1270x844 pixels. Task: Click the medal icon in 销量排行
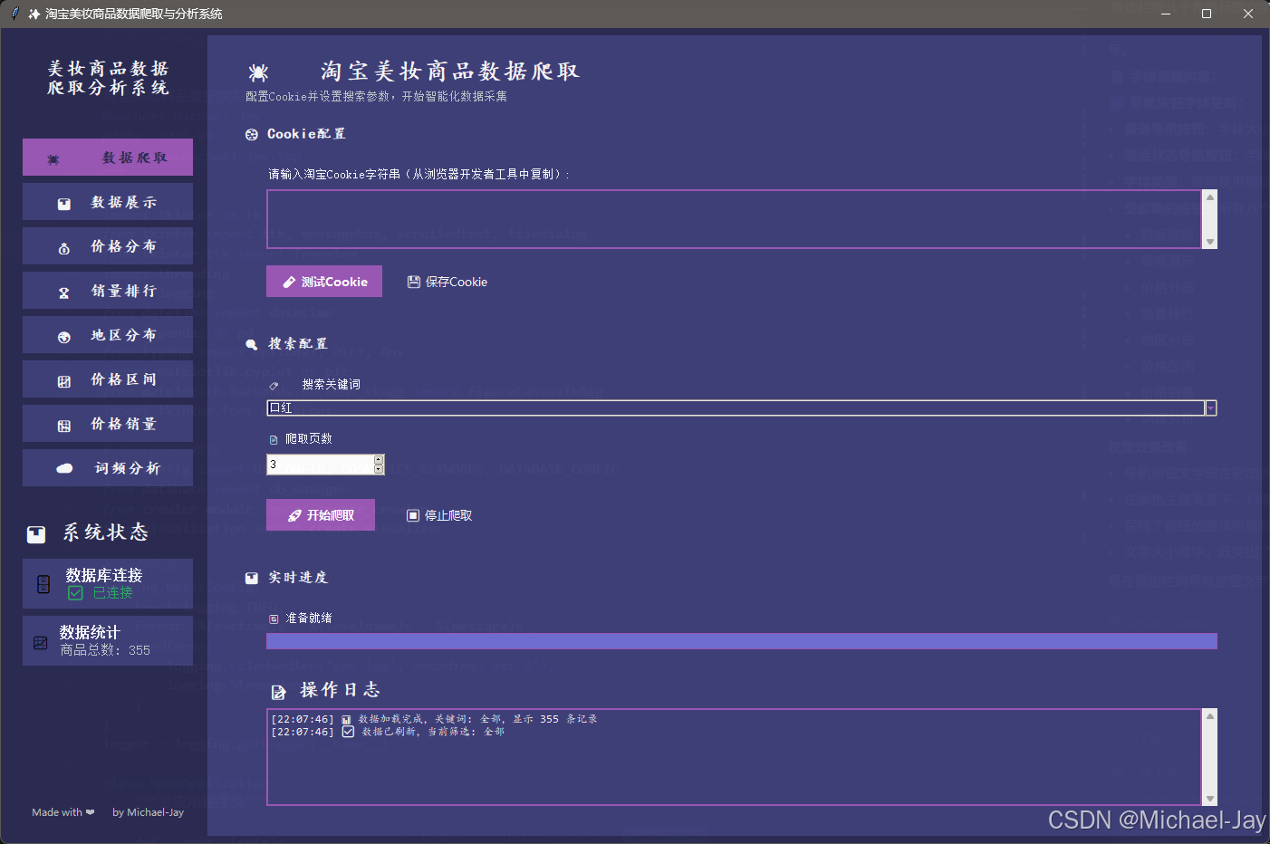pyautogui.click(x=64, y=293)
